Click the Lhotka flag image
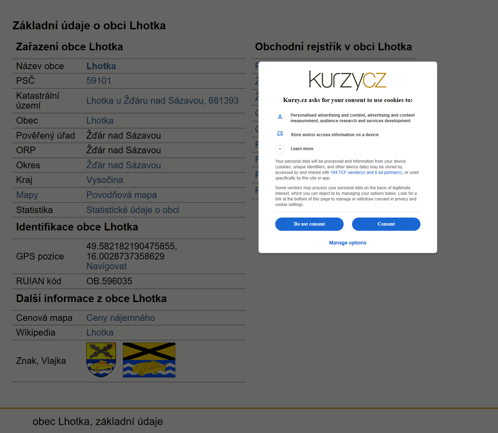The width and height of the screenshot is (498, 433). pyautogui.click(x=149, y=360)
